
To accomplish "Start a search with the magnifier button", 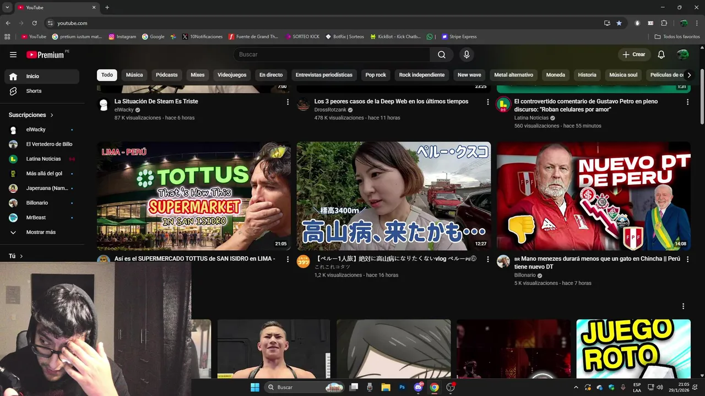I will 442,54.
